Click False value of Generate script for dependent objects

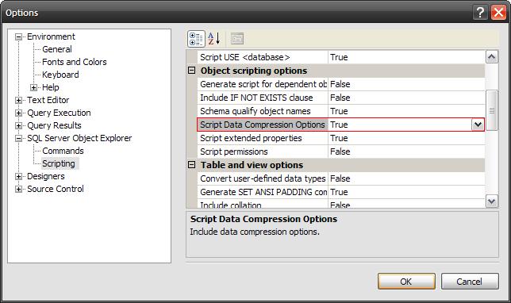point(340,84)
